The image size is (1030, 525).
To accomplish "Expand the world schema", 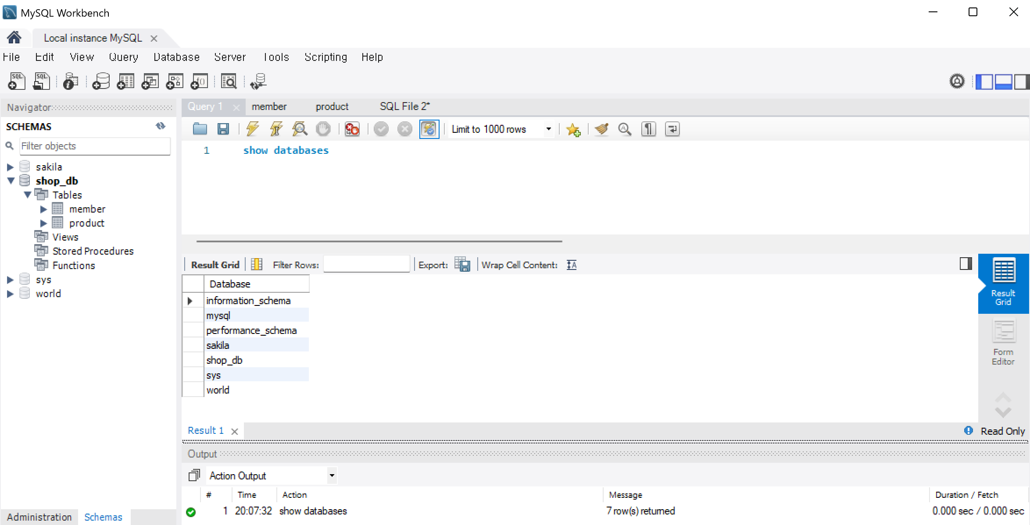I will click(10, 294).
